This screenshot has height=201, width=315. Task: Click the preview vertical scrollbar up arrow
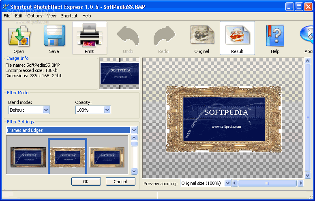pyautogui.click(x=308, y=61)
